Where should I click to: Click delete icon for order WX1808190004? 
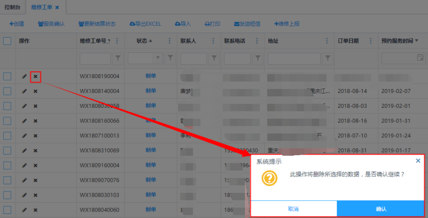35,77
